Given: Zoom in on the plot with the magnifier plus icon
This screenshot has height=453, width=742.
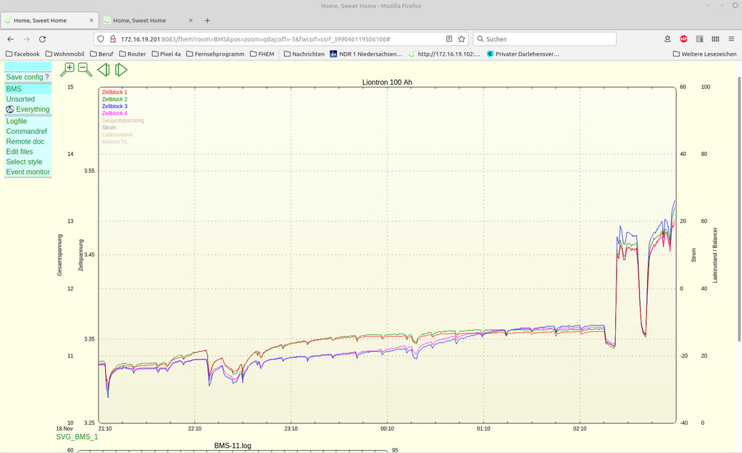Looking at the screenshot, I should tap(67, 70).
